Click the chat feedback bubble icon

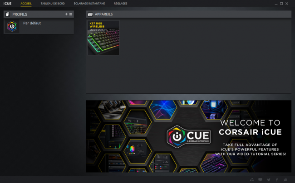(260, 180)
